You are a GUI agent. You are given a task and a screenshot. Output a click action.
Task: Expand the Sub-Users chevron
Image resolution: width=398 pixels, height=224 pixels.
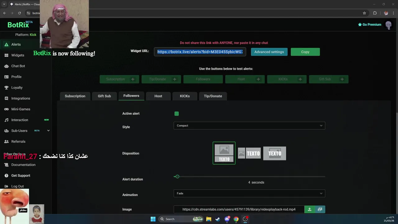(48, 131)
